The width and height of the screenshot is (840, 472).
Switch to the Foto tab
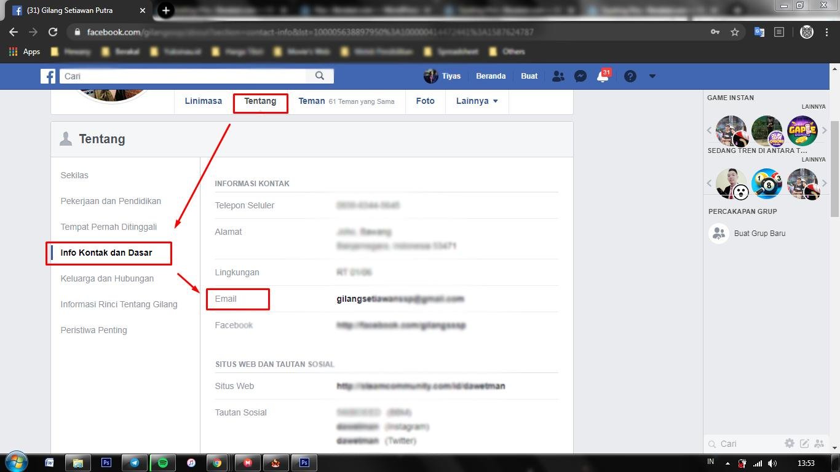pyautogui.click(x=425, y=101)
